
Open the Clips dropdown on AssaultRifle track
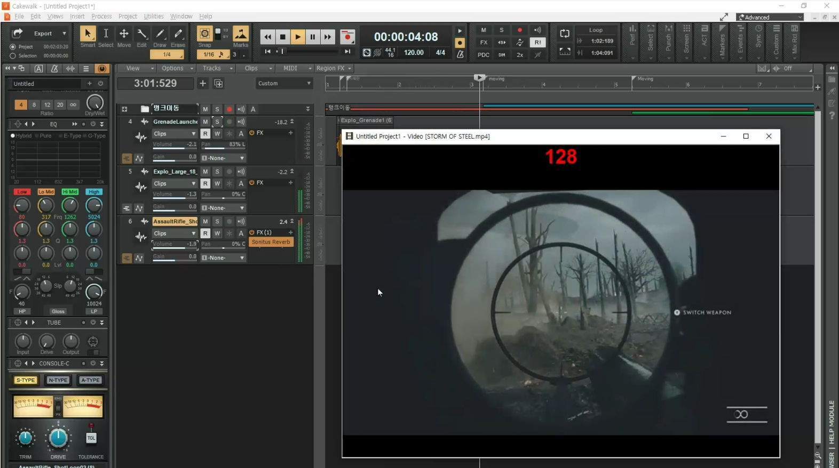click(175, 233)
